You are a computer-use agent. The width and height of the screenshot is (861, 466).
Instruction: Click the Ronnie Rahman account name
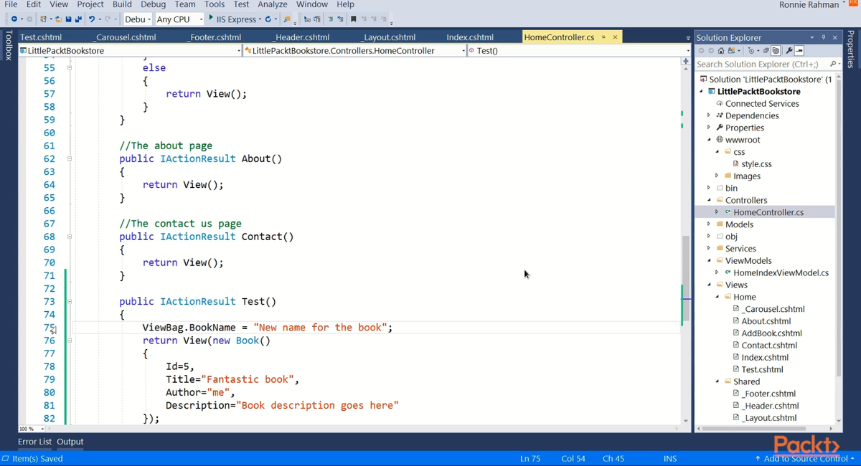coord(809,5)
